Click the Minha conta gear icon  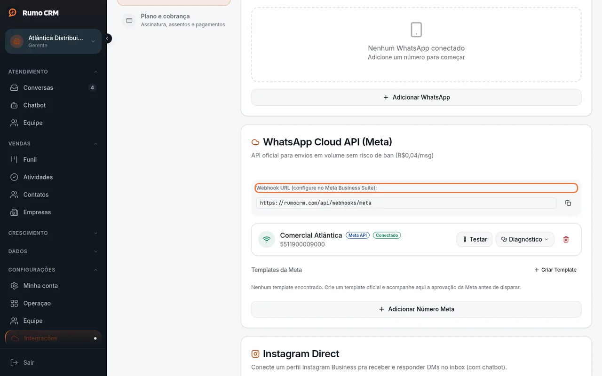coord(15,286)
